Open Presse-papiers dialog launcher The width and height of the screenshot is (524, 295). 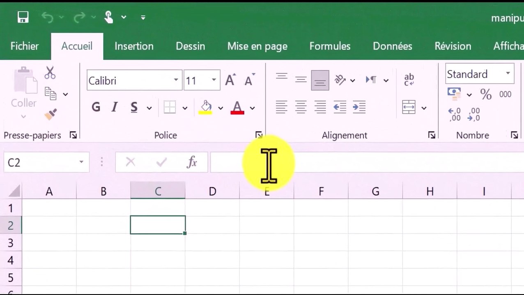click(73, 135)
